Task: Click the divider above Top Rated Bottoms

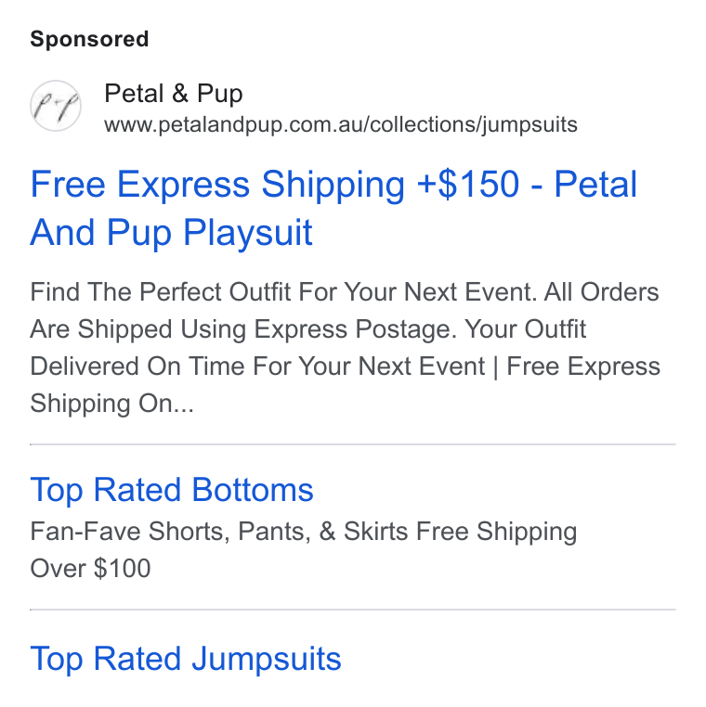Action: (353, 444)
